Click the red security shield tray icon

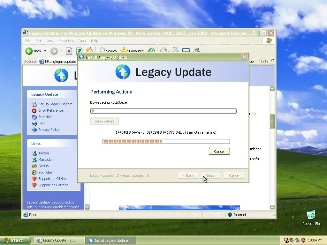[x=303, y=240]
